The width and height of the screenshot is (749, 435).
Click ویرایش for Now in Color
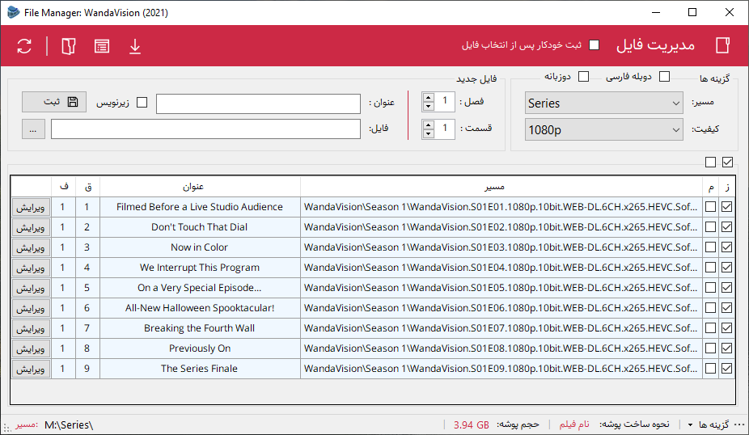point(31,248)
